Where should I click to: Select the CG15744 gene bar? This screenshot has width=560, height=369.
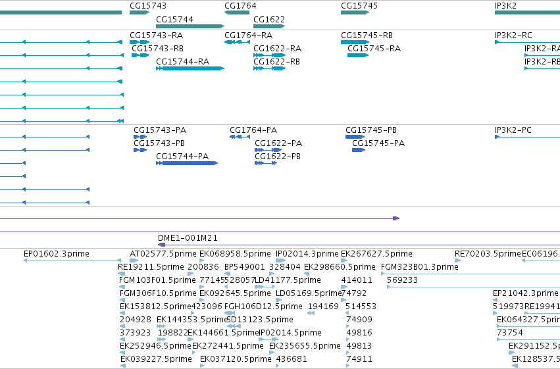[190, 26]
